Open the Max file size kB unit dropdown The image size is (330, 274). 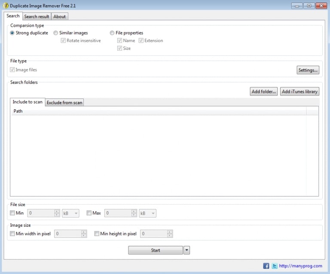[147, 213]
